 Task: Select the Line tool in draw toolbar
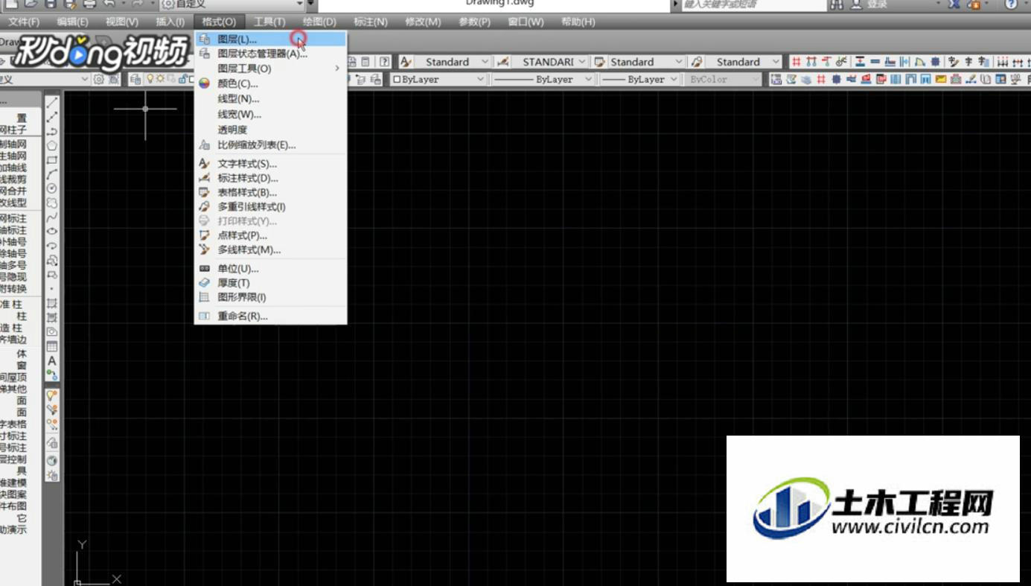(52, 103)
